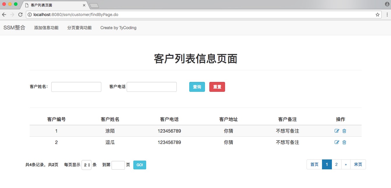Reload the page with the refresh icon

(x=20, y=15)
